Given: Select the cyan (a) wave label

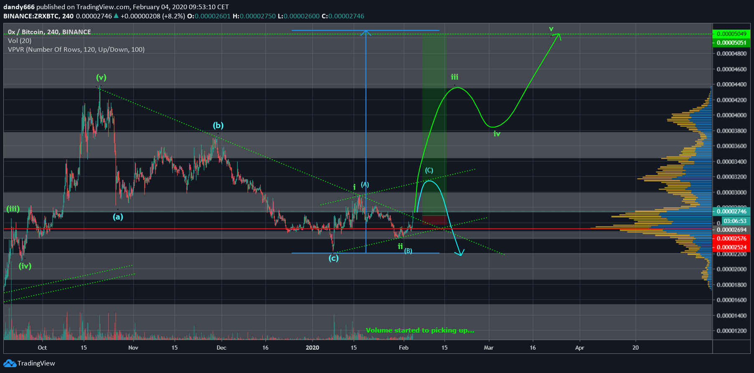Looking at the screenshot, I should pyautogui.click(x=118, y=217).
